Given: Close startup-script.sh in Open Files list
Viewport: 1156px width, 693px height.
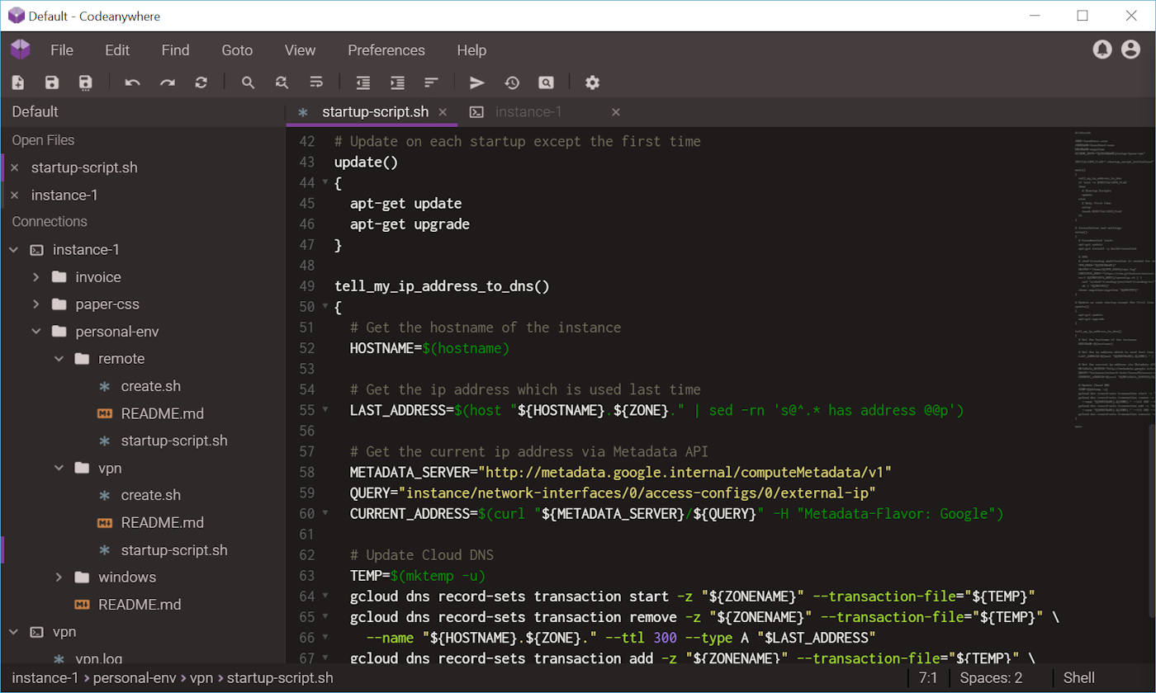Looking at the screenshot, I should (x=14, y=167).
